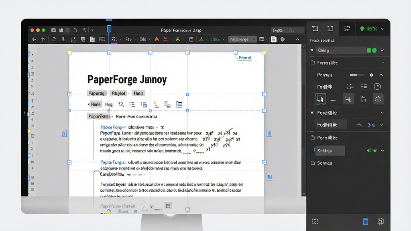The height and width of the screenshot is (231, 411).
Task: Collapse the Foyet section triangle
Action: [312, 113]
